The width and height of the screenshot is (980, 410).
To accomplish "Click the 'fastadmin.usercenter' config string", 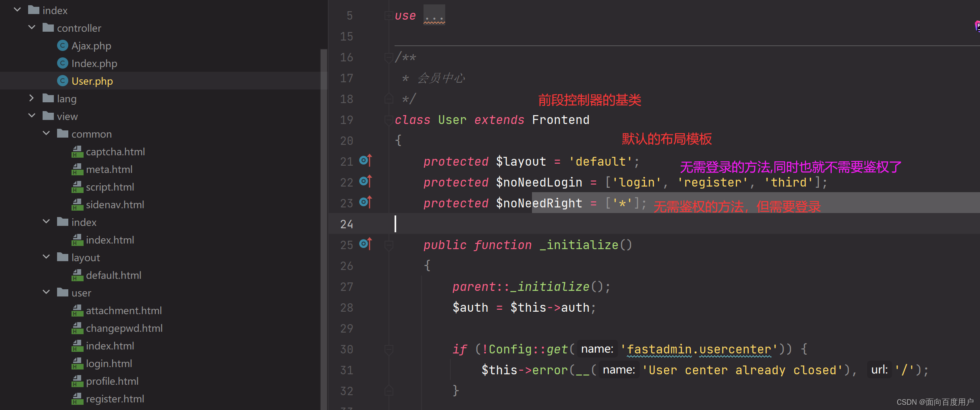I will [699, 349].
